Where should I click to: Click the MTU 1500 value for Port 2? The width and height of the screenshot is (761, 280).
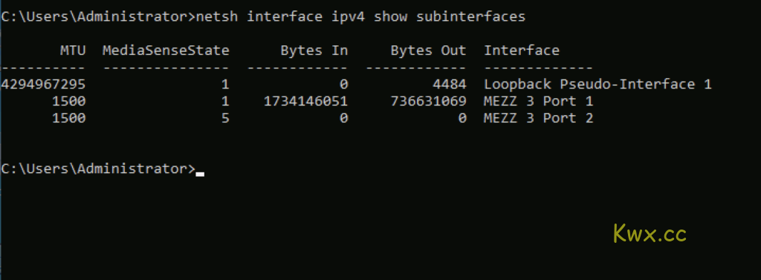coord(68,118)
